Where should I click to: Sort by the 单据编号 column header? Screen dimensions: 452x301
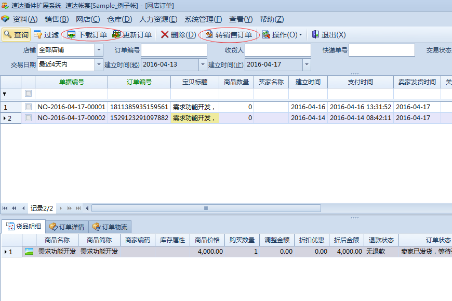[x=72, y=82]
